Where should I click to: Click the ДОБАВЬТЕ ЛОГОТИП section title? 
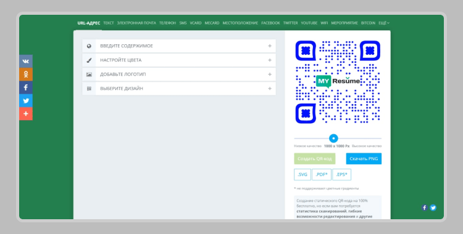pos(123,75)
